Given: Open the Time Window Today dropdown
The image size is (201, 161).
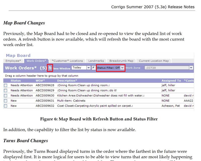Looking at the screenshot, I should tap(88, 68).
